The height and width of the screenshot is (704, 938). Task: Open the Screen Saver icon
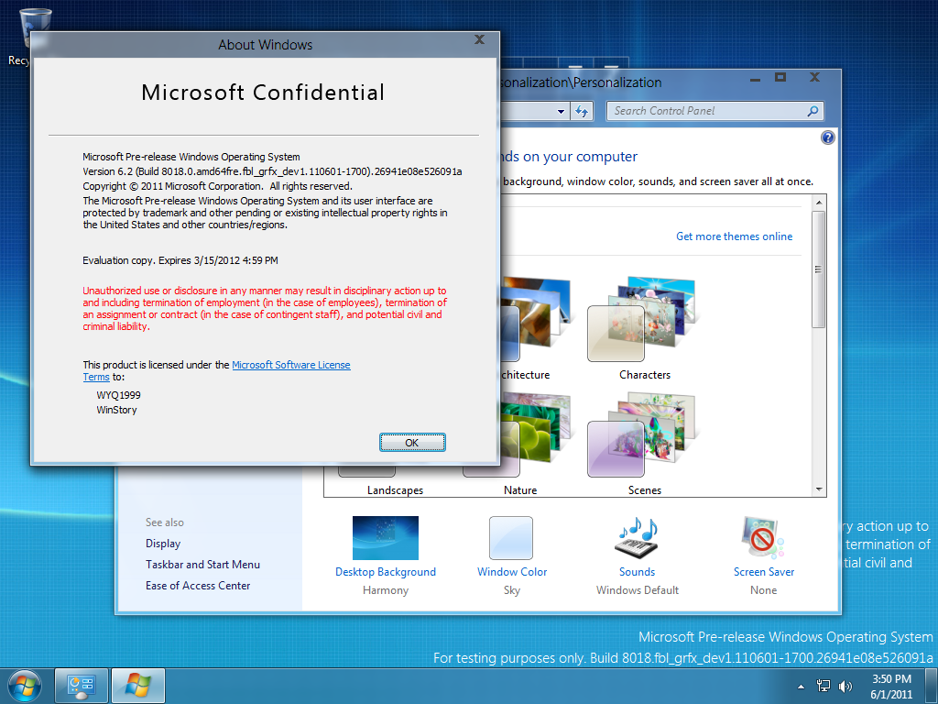point(763,538)
